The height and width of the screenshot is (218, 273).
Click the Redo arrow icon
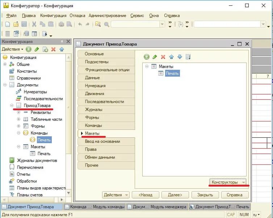pyautogui.click(x=87, y=24)
